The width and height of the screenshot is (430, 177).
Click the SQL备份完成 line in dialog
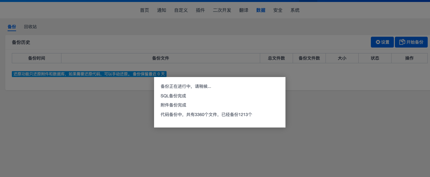tap(173, 96)
